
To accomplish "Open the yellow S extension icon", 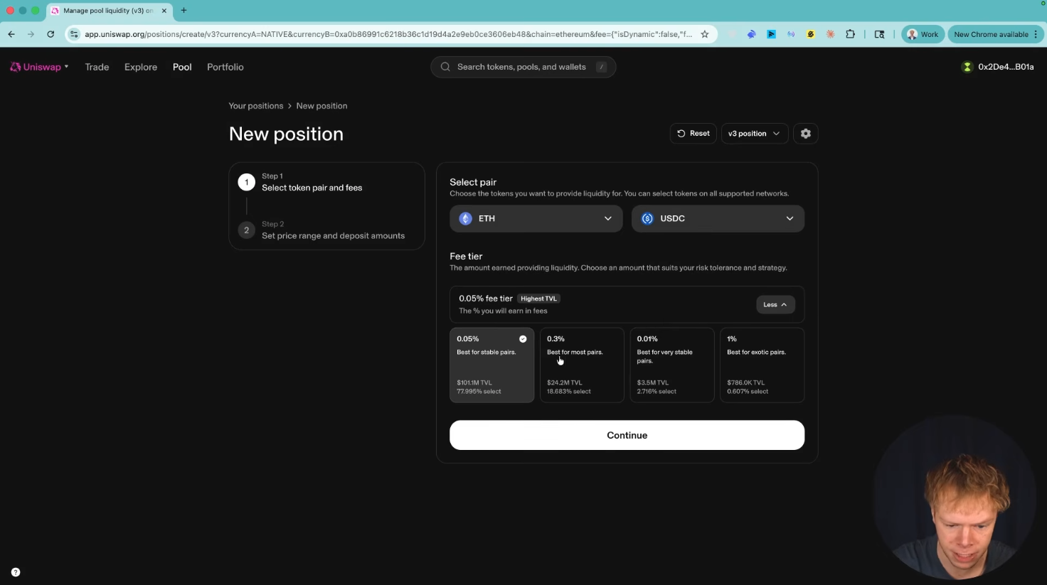I will (x=810, y=34).
